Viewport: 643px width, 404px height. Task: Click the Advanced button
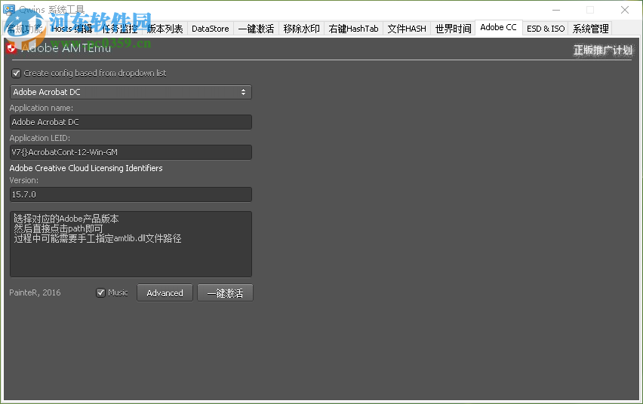pos(165,293)
